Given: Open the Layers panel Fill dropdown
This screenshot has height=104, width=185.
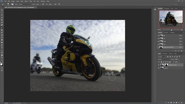Looking at the screenshot, I should pos(179,62).
